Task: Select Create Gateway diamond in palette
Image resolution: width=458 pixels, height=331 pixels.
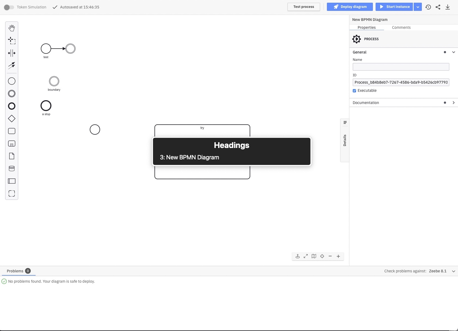Action: click(x=12, y=119)
